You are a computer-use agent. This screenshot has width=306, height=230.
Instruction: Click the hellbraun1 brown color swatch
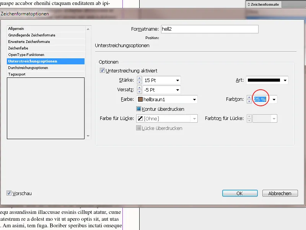[x=140, y=99]
